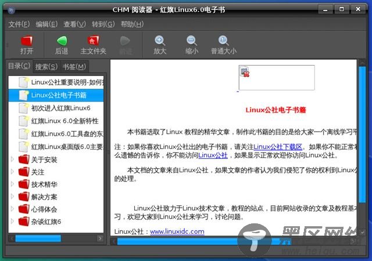Click the page icon beside 红旗Linux 6.0全新特性

pyautogui.click(x=24, y=121)
